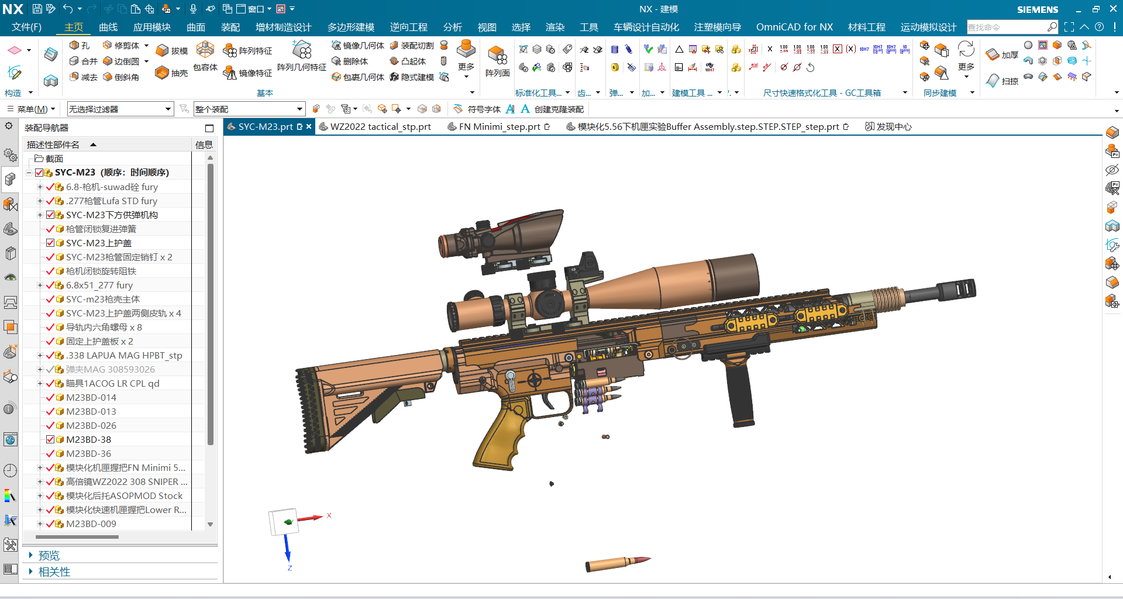The image size is (1123, 599).
Task: Open the 包容体 bounding body tool
Action: 205,57
